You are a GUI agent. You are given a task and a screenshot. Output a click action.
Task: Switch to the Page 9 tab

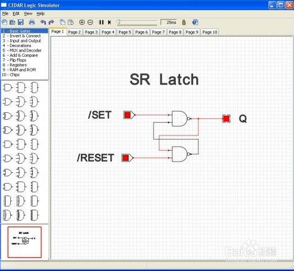coord(192,32)
